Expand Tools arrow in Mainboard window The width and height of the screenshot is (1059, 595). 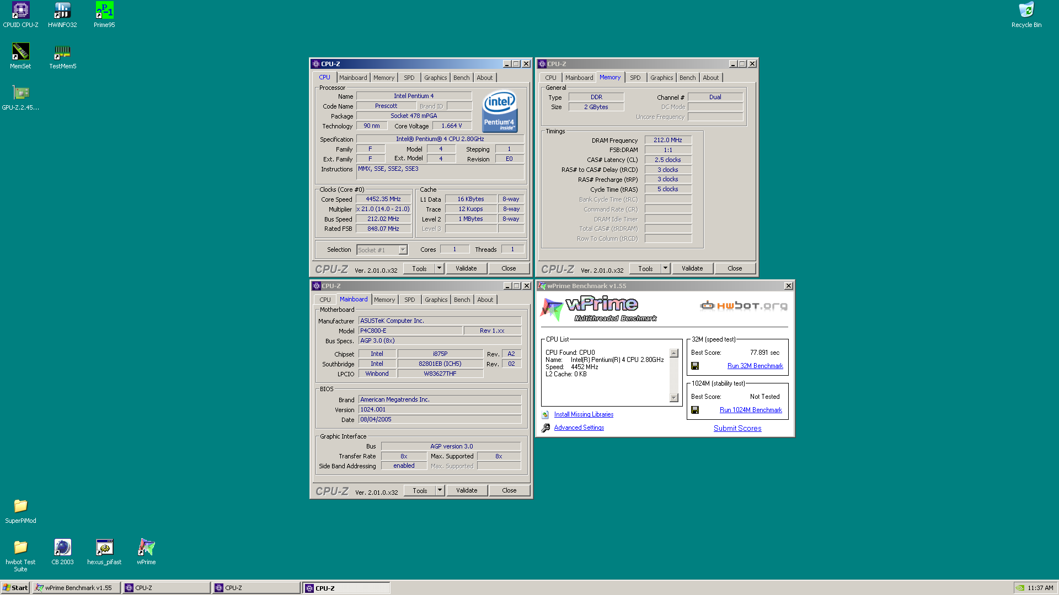tap(440, 490)
